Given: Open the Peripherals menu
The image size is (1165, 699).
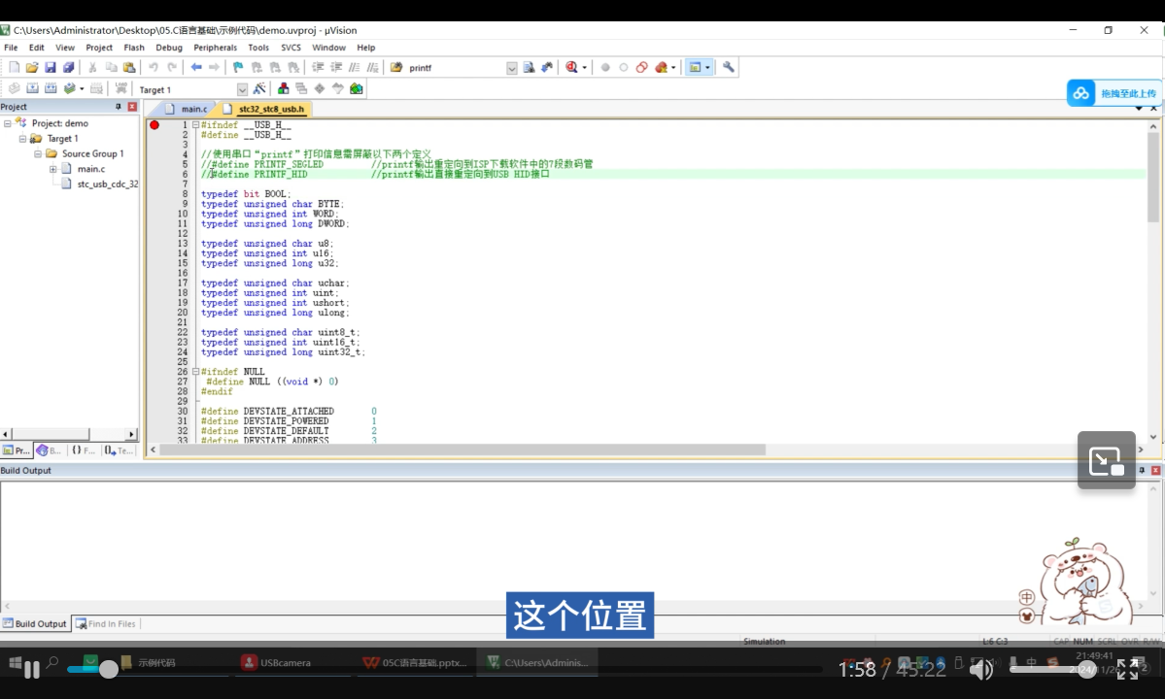Looking at the screenshot, I should [216, 48].
